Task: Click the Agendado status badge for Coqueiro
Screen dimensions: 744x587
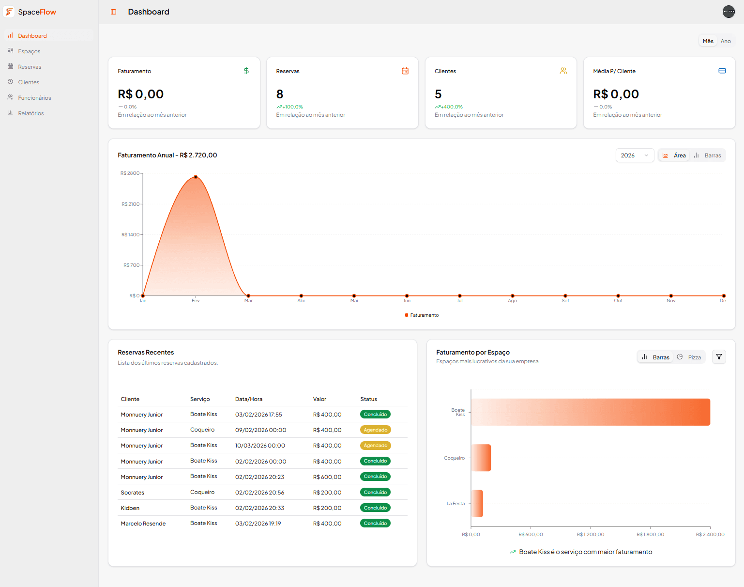Action: coord(375,430)
